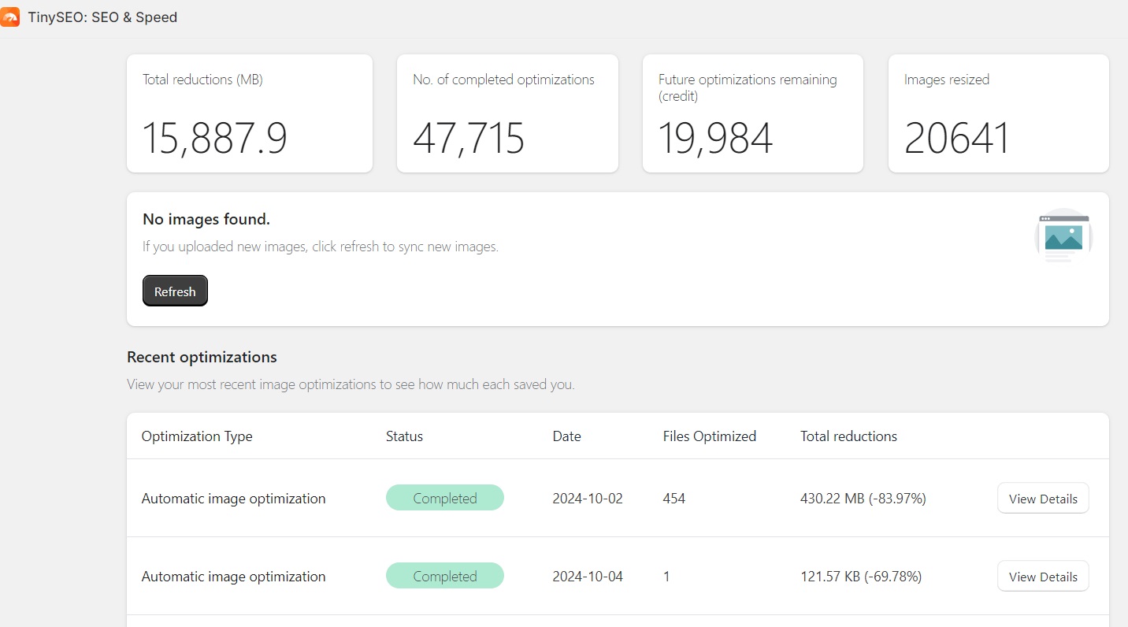Click Refresh to sync new images
This screenshot has width=1128, height=627.
[175, 291]
